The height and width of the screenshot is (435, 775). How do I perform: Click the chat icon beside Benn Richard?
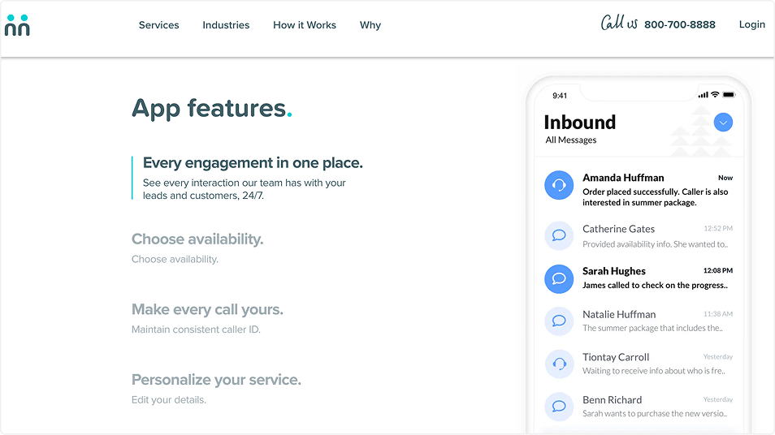click(559, 407)
